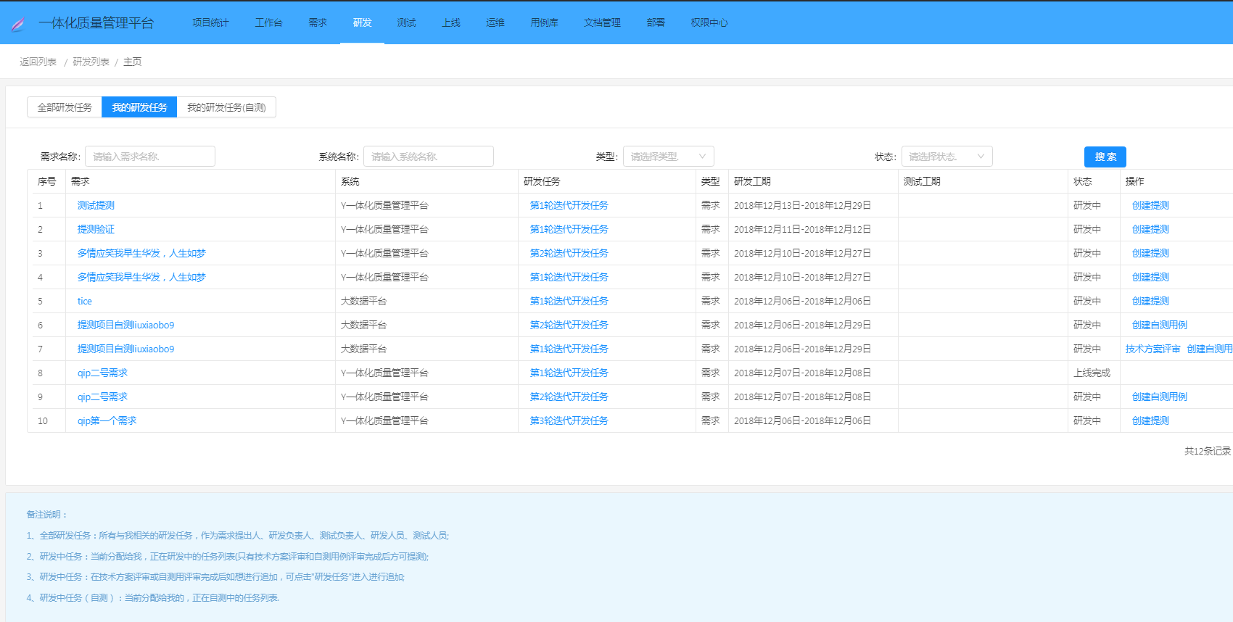The width and height of the screenshot is (1233, 622).
Task: Open row 9 requirement qip二号需求
Action: point(102,397)
